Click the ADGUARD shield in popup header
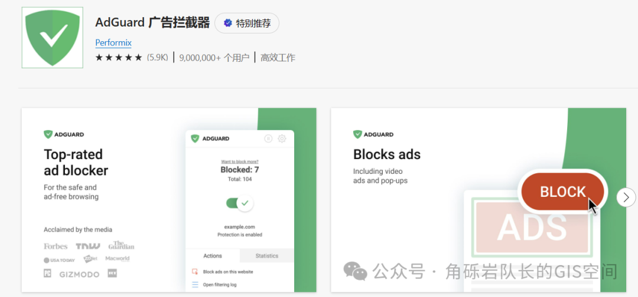Viewport: 638px width, 297px height. (196, 138)
